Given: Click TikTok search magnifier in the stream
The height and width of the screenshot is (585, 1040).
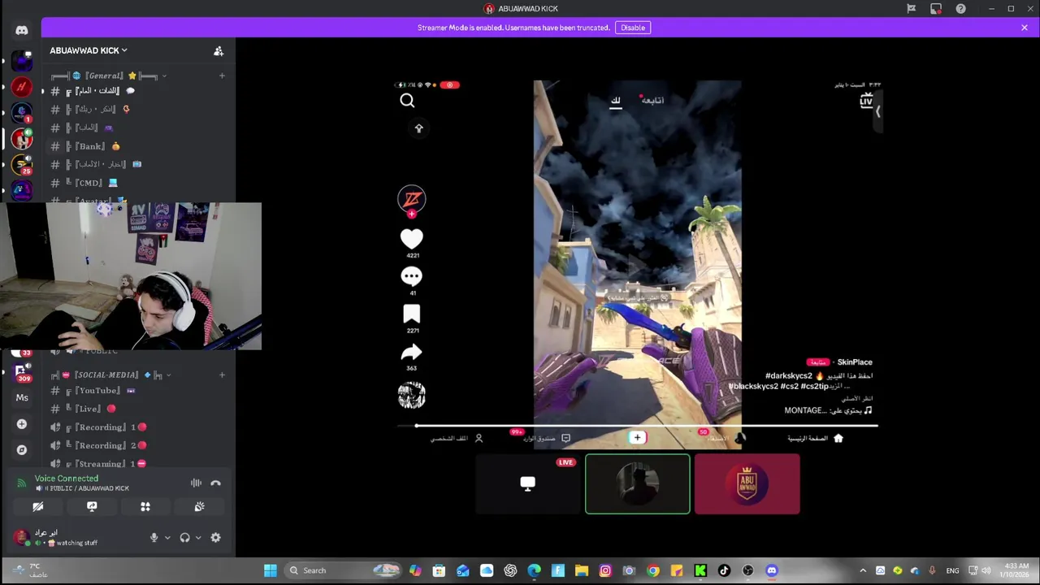Looking at the screenshot, I should [407, 101].
